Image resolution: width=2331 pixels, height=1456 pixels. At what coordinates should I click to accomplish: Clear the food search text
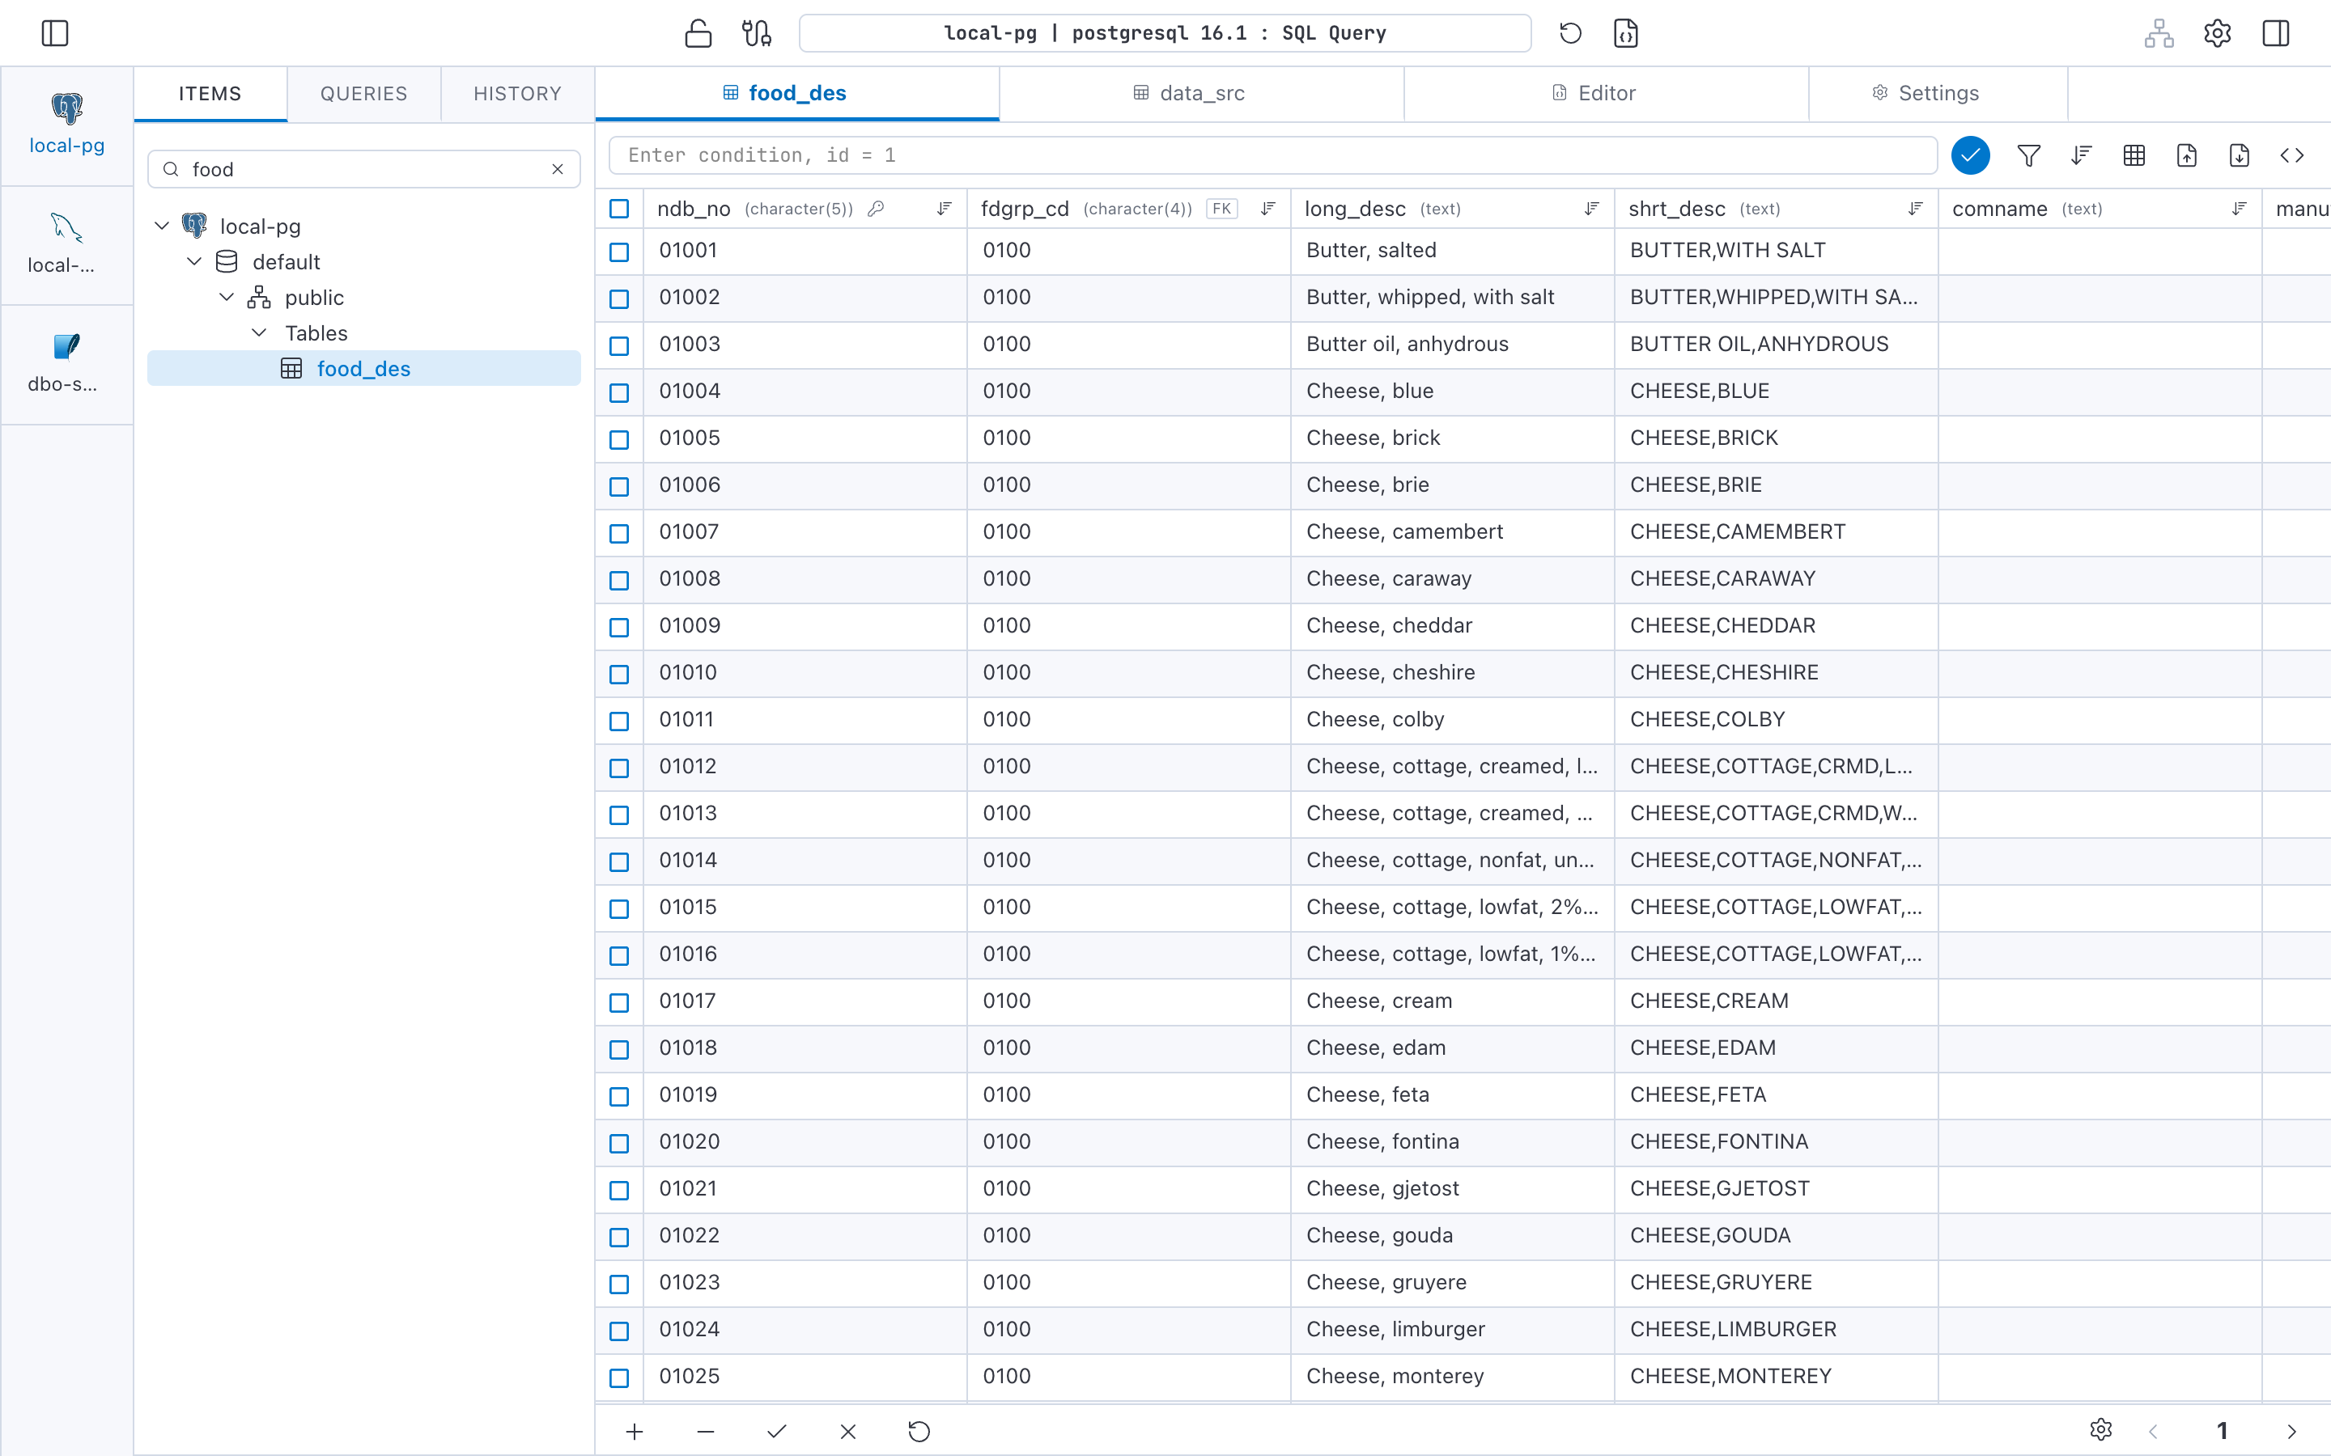(x=558, y=170)
